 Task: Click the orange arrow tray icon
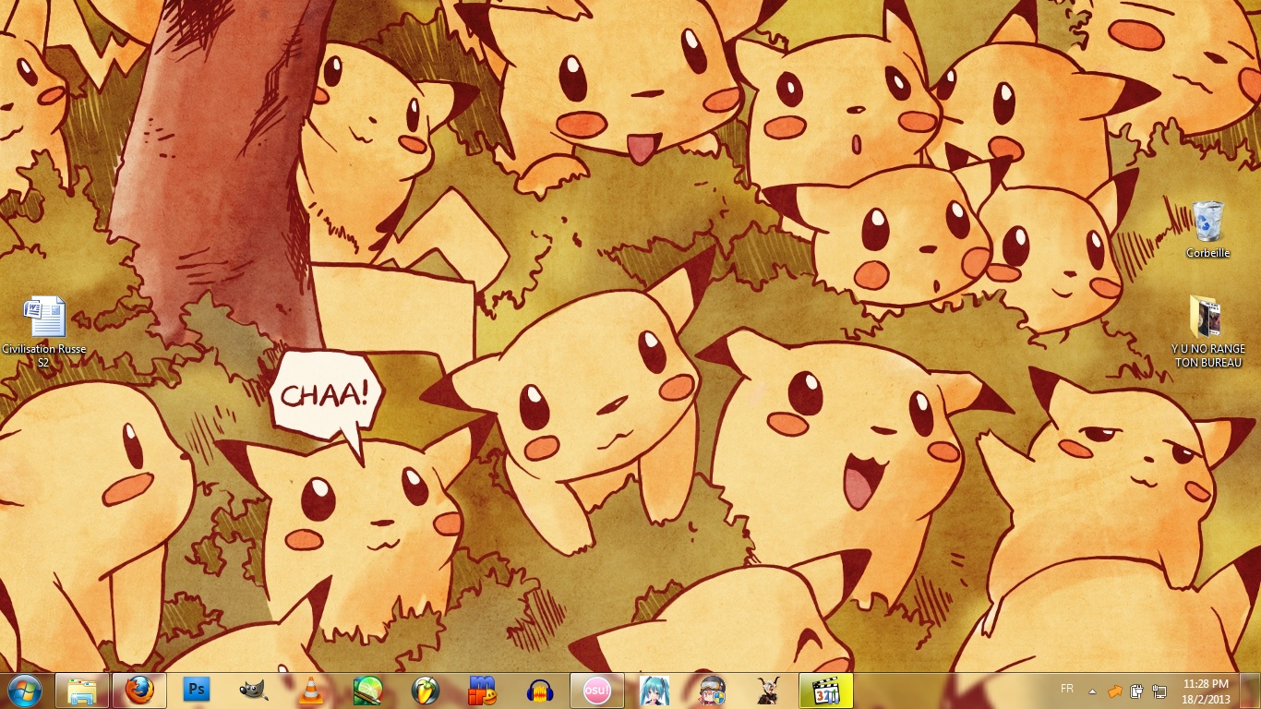(x=1115, y=691)
